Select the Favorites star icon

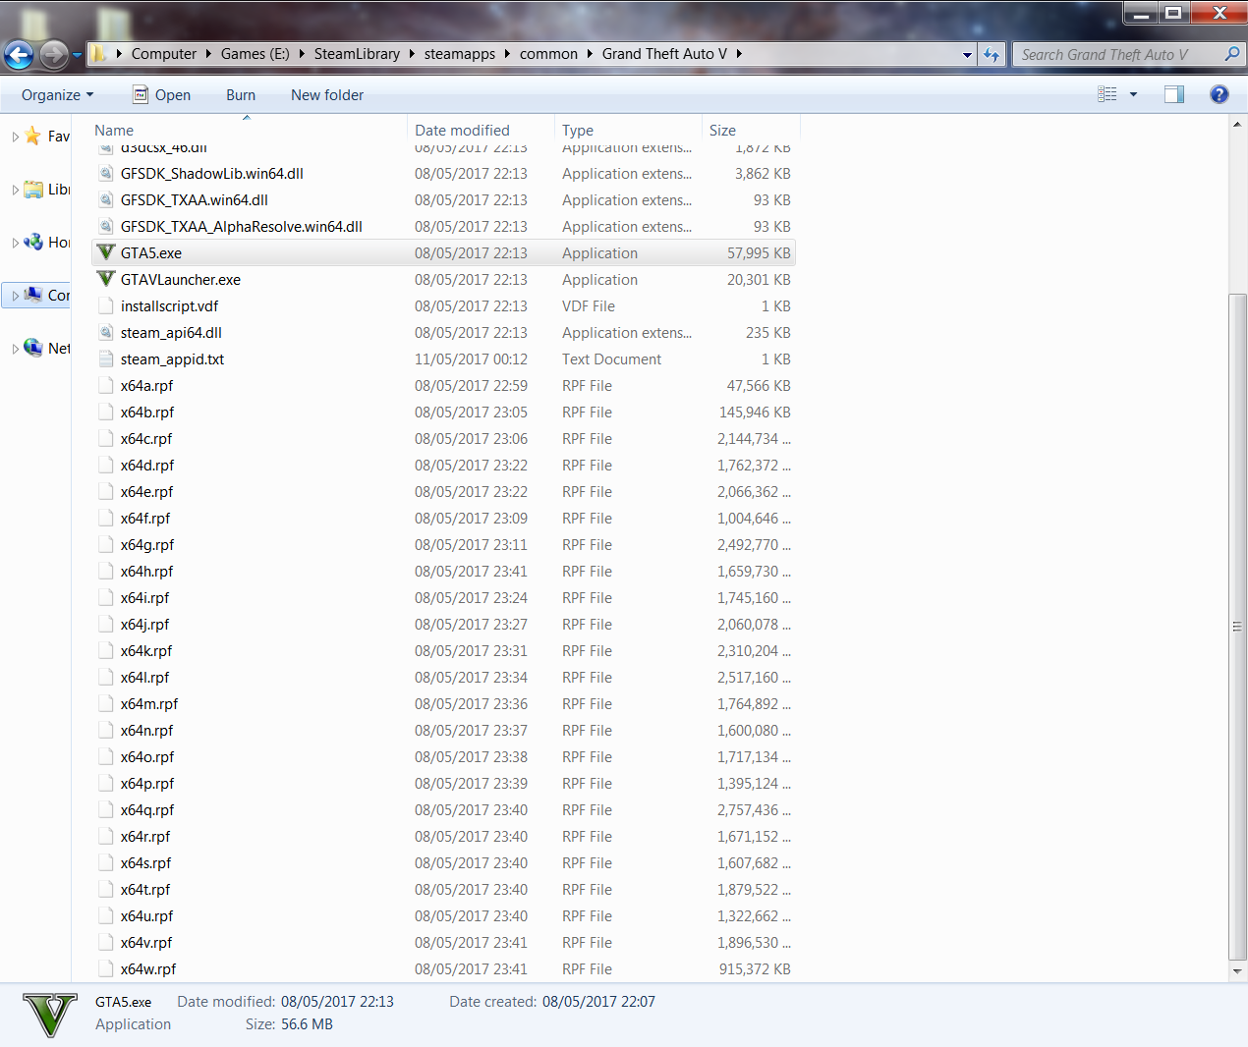[x=33, y=136]
